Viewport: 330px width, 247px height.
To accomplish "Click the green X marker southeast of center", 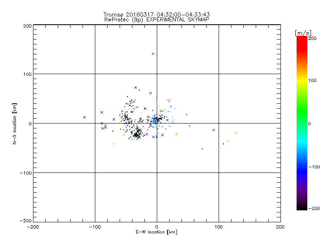I will coord(177,134).
